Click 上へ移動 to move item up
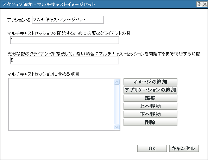 (150, 106)
